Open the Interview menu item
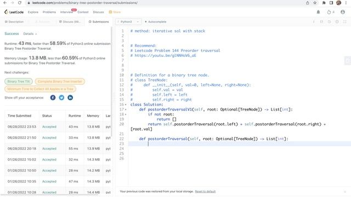 [x=66, y=12]
